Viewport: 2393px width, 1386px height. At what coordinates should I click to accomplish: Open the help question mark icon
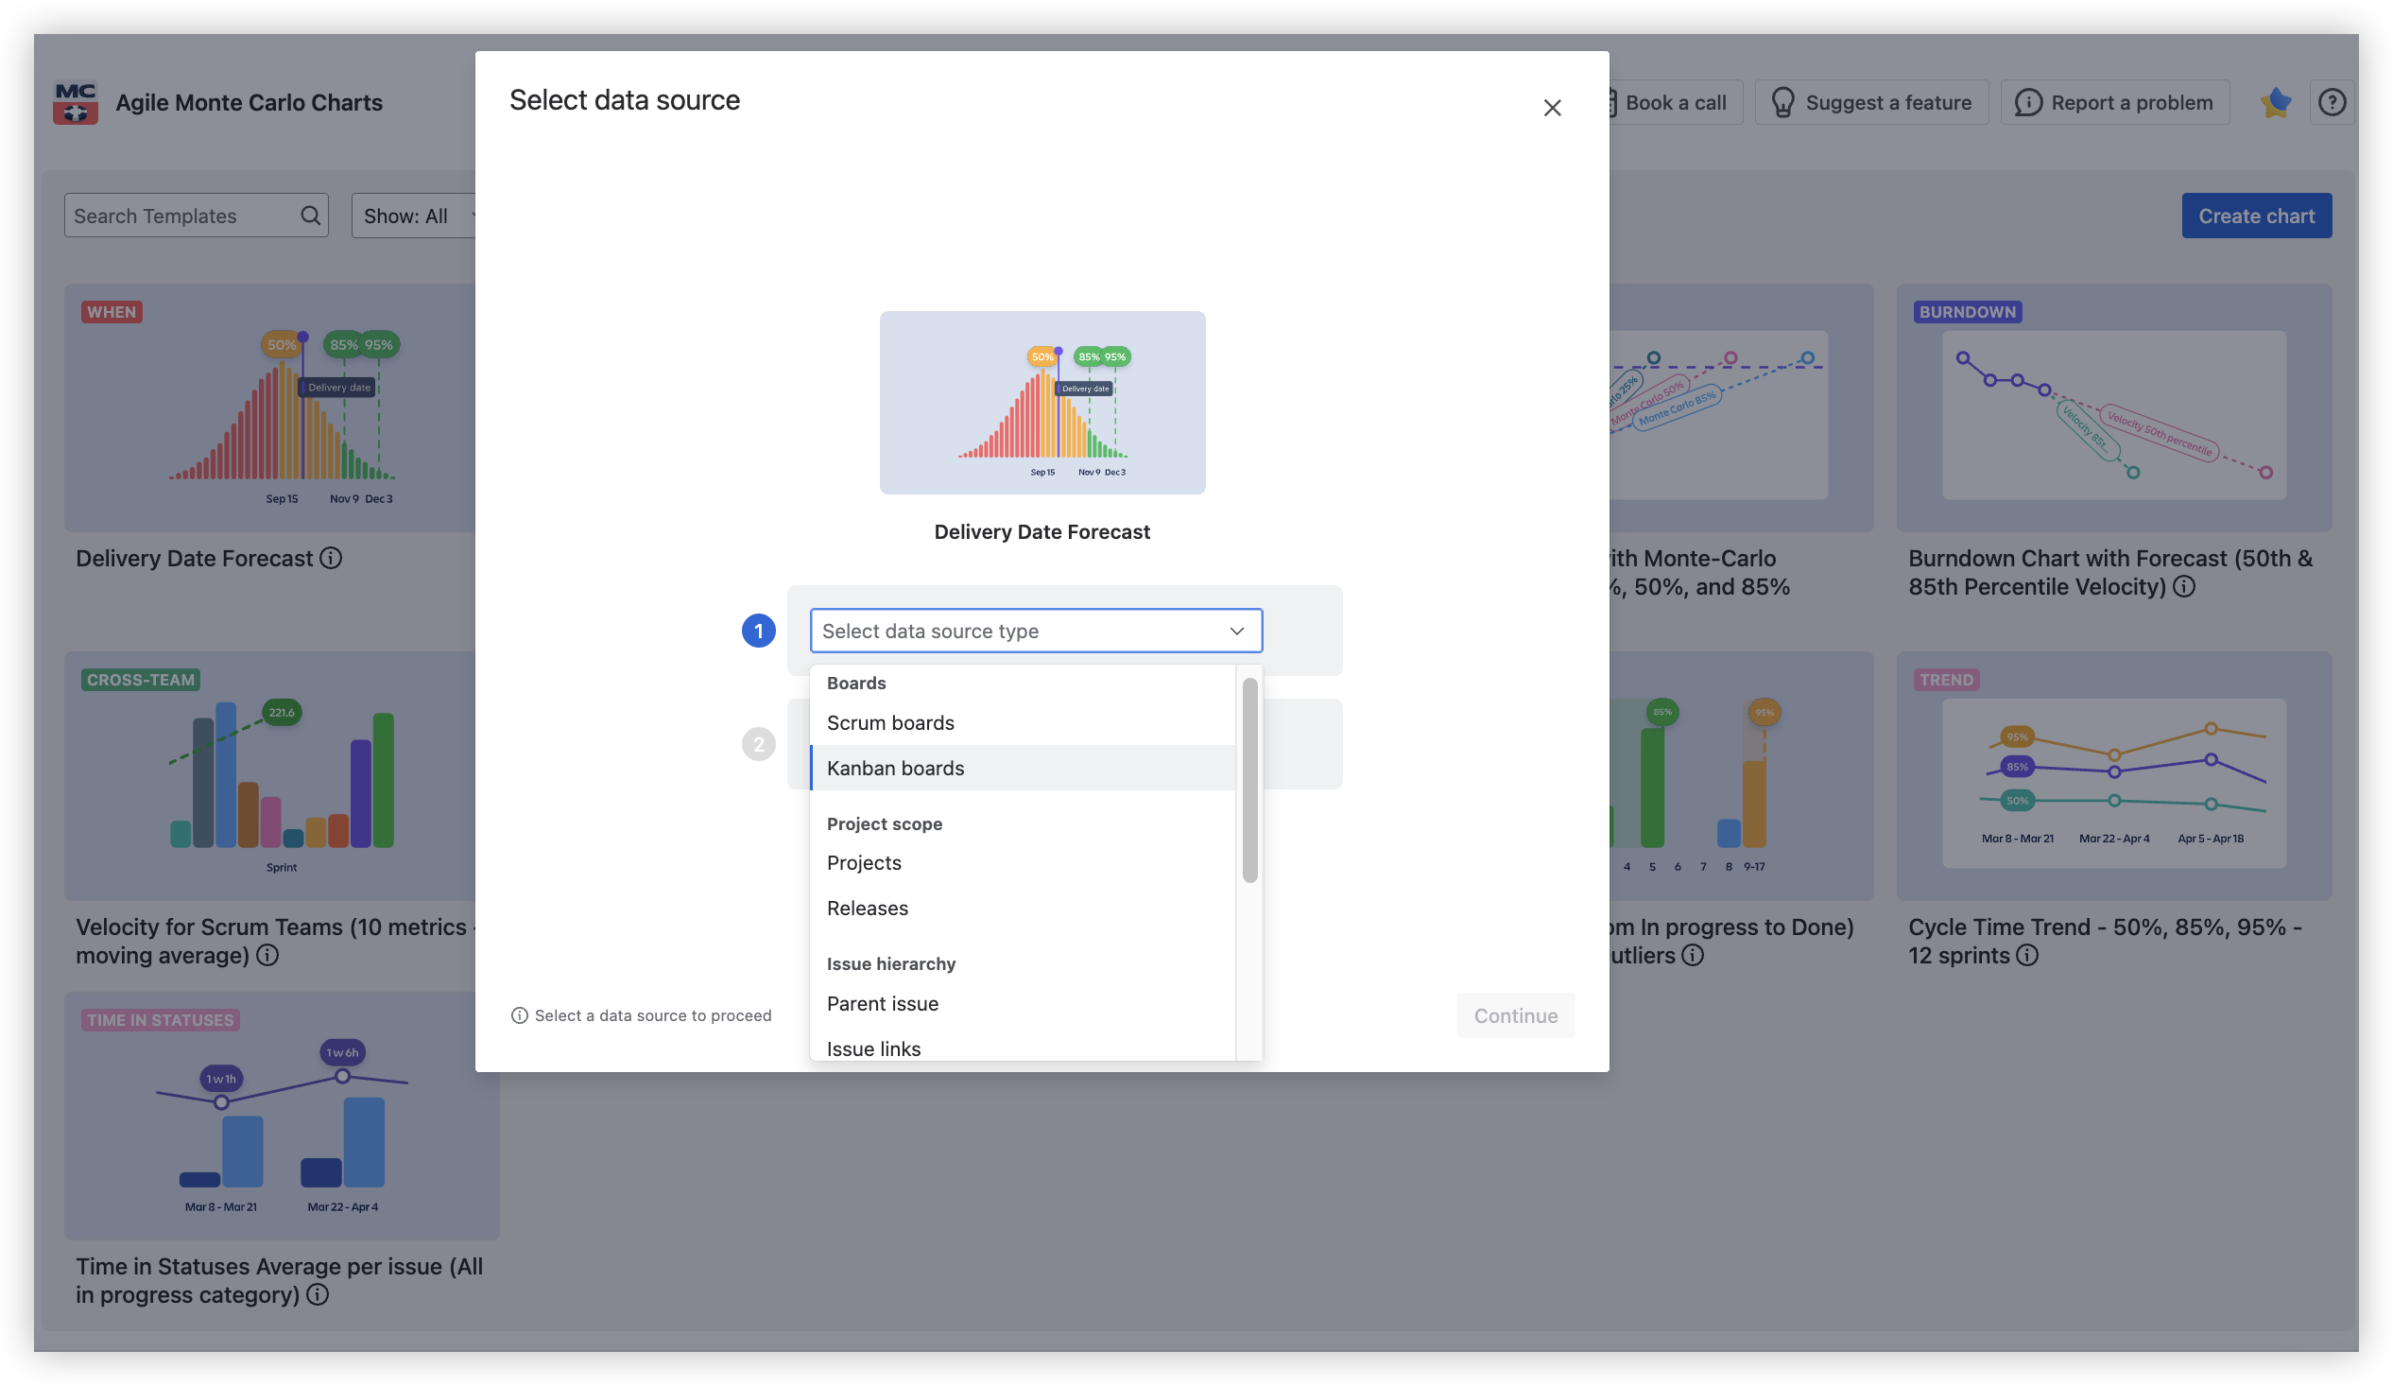coord(2332,103)
